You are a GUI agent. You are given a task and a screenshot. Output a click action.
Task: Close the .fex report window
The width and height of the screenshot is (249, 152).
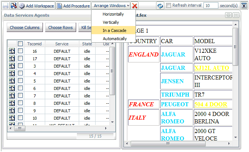236,15
